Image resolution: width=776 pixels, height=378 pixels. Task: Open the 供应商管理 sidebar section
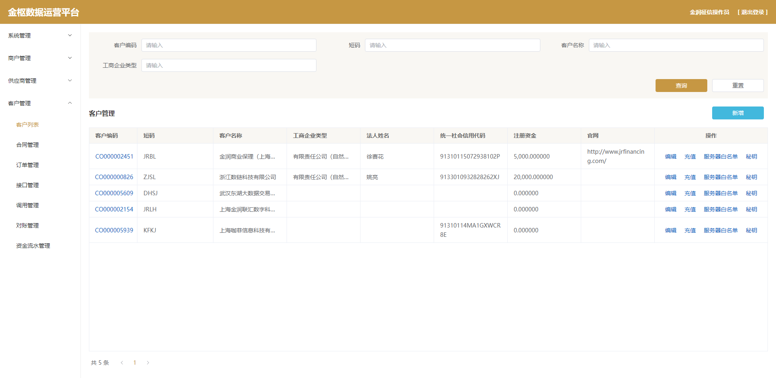tap(40, 81)
